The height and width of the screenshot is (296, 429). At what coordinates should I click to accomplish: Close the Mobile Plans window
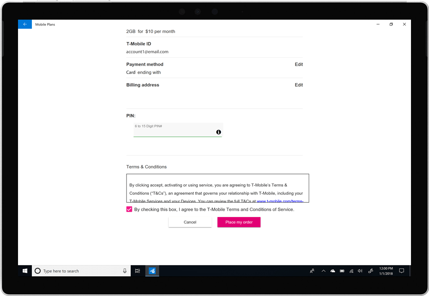click(404, 24)
